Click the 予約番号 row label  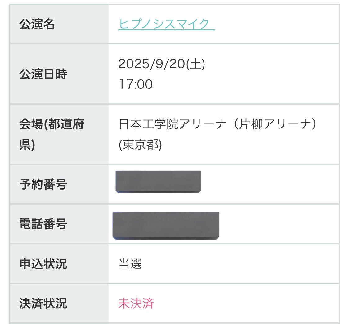(43, 185)
